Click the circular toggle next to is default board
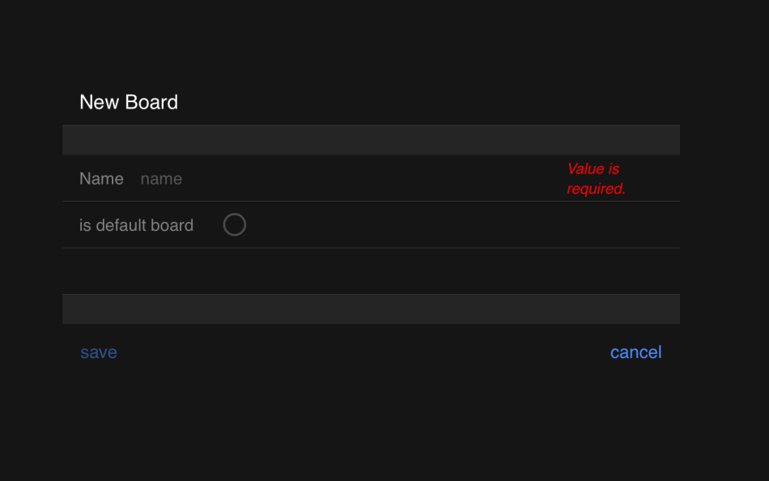This screenshot has width=769, height=481. click(234, 224)
